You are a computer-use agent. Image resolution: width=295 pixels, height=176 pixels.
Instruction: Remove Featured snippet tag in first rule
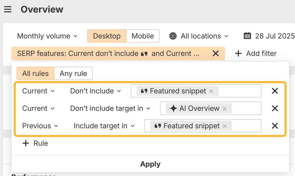click(x=211, y=91)
